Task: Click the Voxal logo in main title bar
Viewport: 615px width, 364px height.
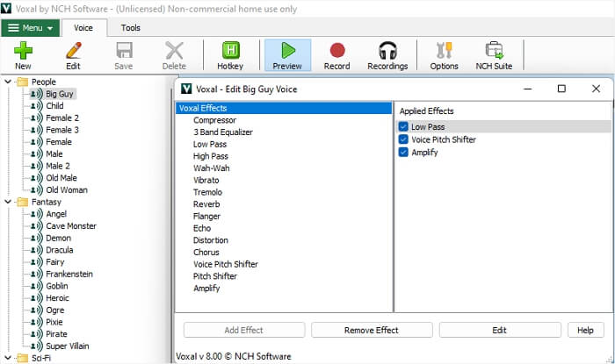Action: point(6,8)
